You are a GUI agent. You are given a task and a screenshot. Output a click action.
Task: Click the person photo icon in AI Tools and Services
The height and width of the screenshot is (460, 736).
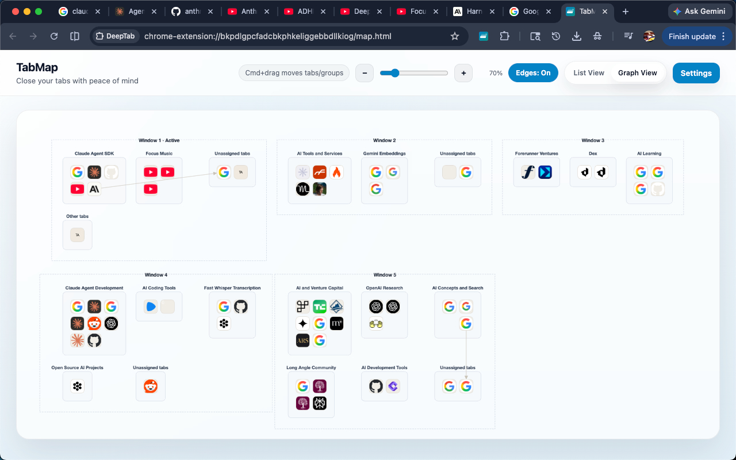point(320,189)
